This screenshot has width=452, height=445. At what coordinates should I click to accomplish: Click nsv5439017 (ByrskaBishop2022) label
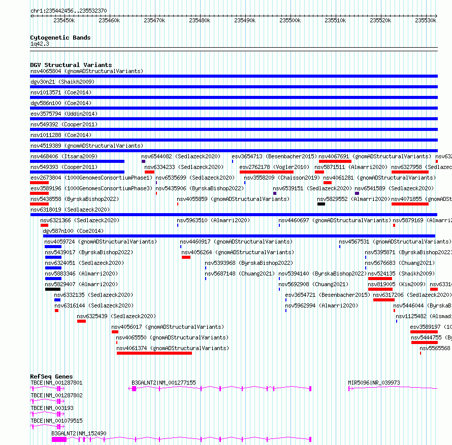89,252
